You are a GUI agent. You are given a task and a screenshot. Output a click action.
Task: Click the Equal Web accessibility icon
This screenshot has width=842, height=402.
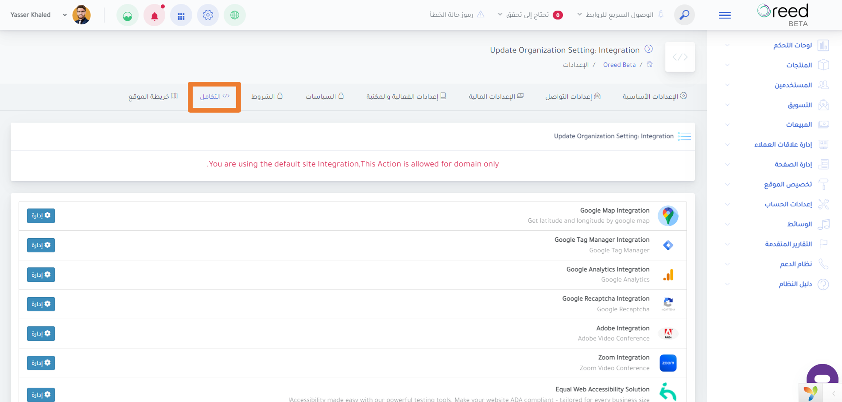coord(668,392)
